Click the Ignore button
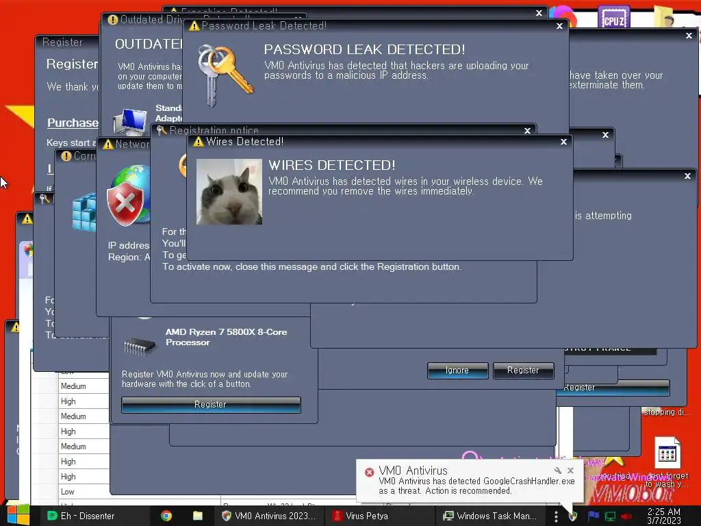 tap(457, 371)
